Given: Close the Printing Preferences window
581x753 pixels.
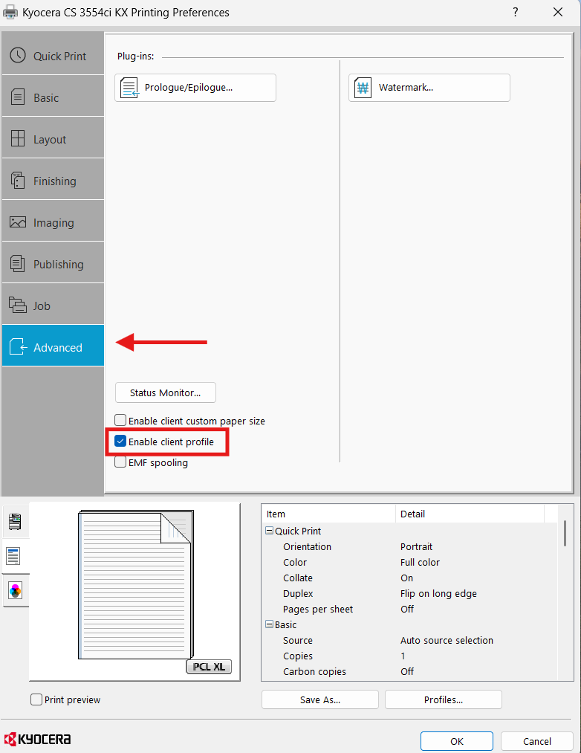Looking at the screenshot, I should tap(557, 12).
